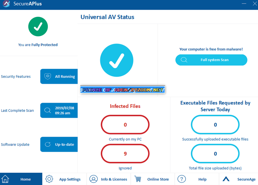Click the SecureAge chevron logo icon
The width and height of the screenshot is (258, 185).
pyautogui.click(x=226, y=179)
